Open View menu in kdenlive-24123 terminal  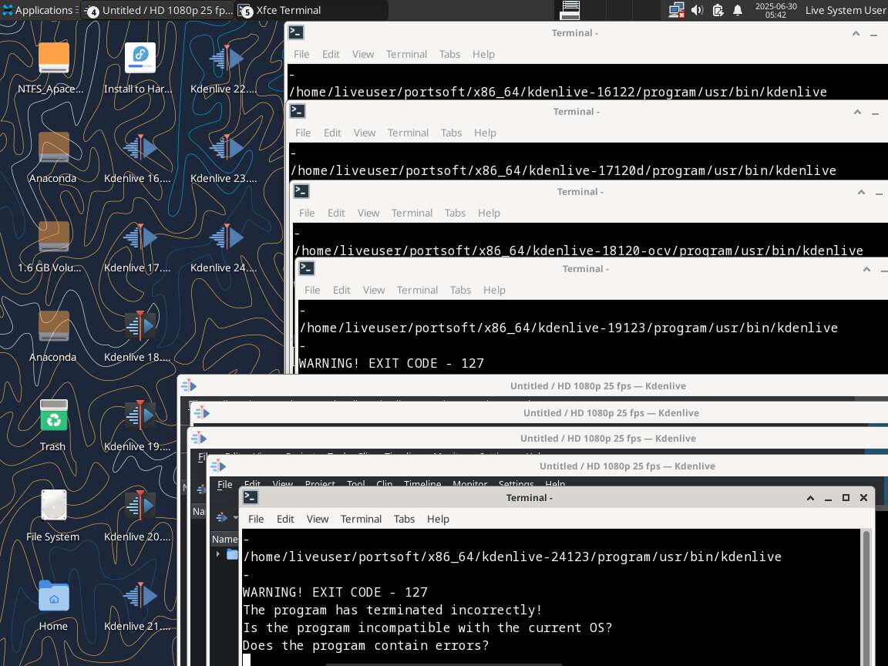[318, 519]
